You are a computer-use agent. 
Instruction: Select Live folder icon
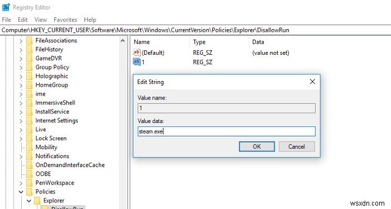[30, 130]
